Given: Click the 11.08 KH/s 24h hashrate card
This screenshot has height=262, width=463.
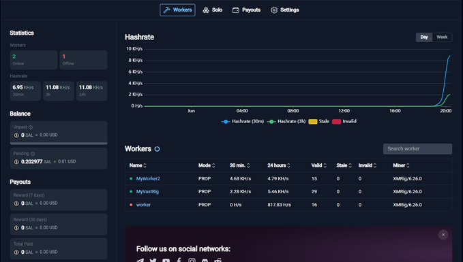Looking at the screenshot, I should coord(92,91).
